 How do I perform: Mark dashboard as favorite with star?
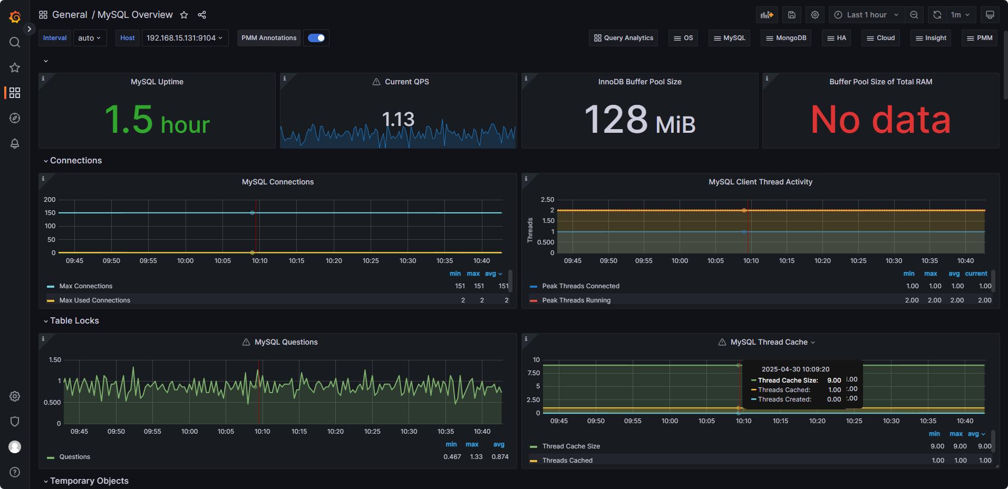coord(184,15)
